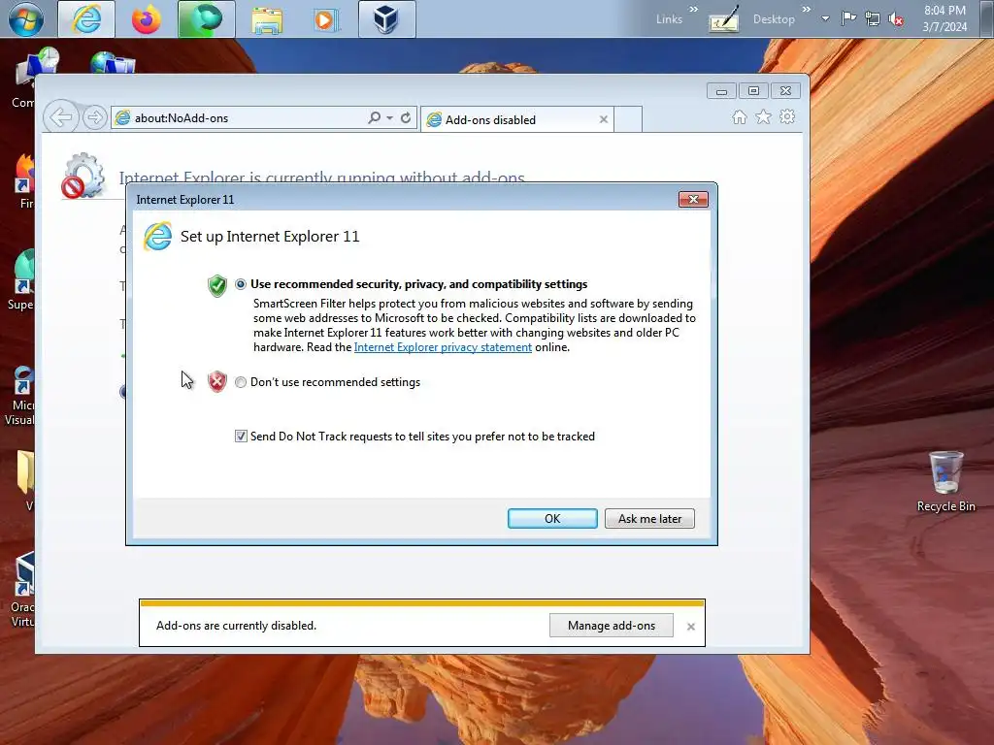Open Windows Media Player taskbar icon
This screenshot has width=994, height=745.
pyautogui.click(x=326, y=19)
